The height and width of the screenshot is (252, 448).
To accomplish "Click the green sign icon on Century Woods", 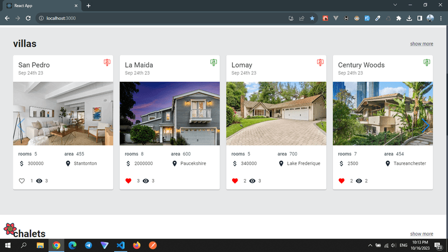I will click(x=427, y=63).
